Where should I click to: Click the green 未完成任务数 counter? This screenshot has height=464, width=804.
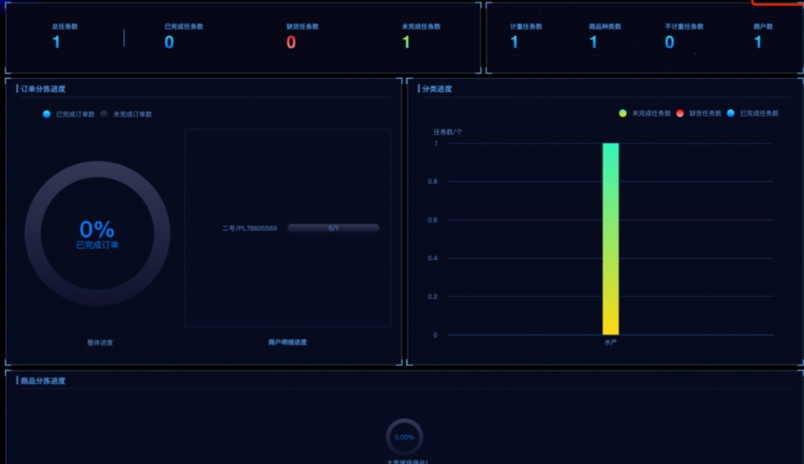406,42
